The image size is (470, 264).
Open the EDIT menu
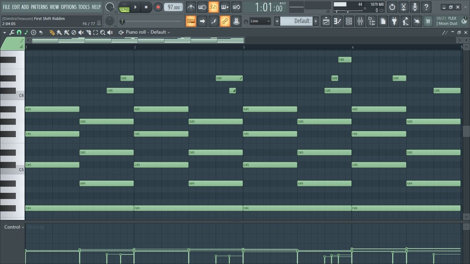(x=16, y=7)
